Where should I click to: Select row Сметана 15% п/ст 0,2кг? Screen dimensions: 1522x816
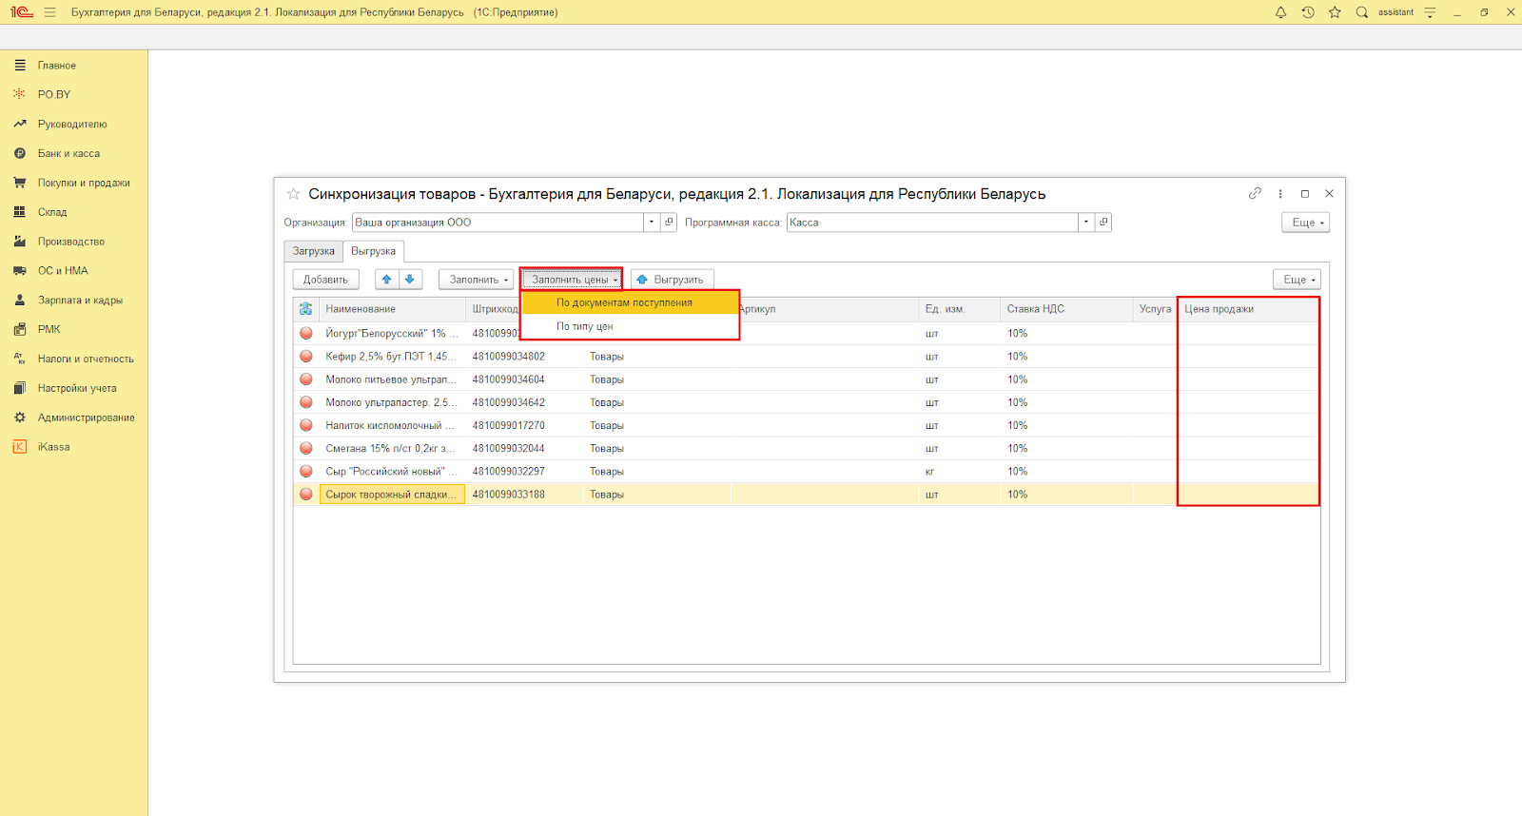point(807,448)
